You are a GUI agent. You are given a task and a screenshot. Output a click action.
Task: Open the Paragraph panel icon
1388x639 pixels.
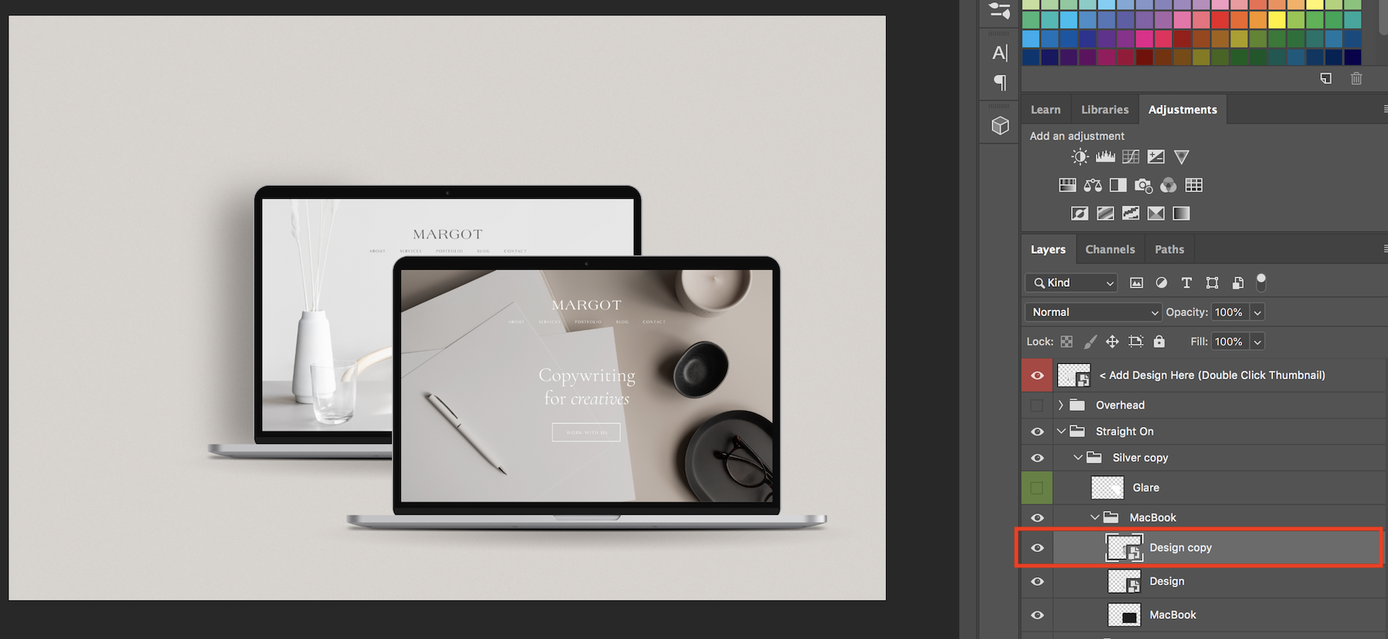coord(1000,82)
